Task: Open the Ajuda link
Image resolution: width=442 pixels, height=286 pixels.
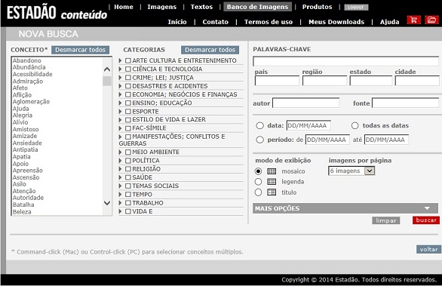Action: point(389,22)
